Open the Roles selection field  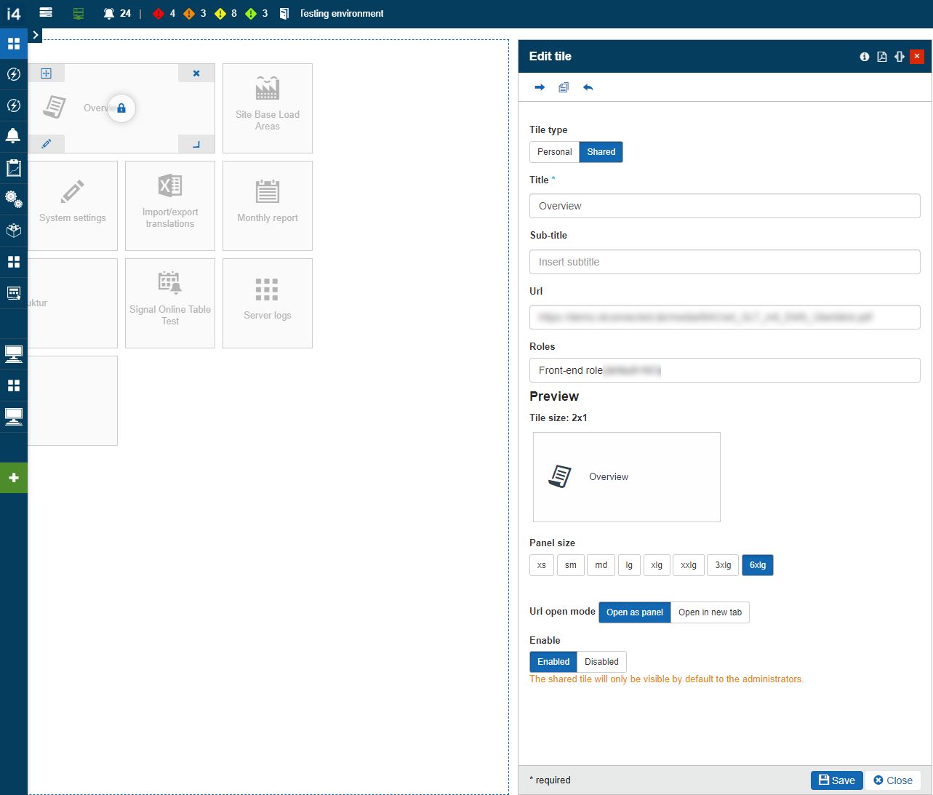(x=724, y=370)
